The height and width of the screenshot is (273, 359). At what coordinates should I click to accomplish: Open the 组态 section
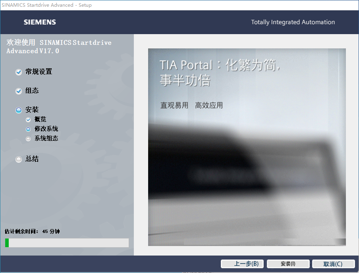pos(32,91)
